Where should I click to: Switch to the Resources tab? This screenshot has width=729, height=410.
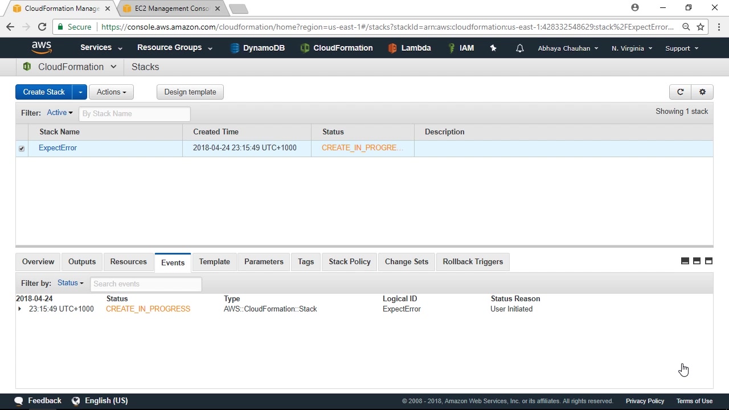pos(128,261)
